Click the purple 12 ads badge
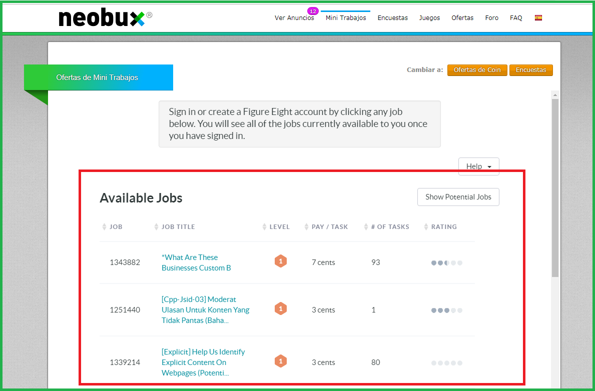 pyautogui.click(x=313, y=11)
